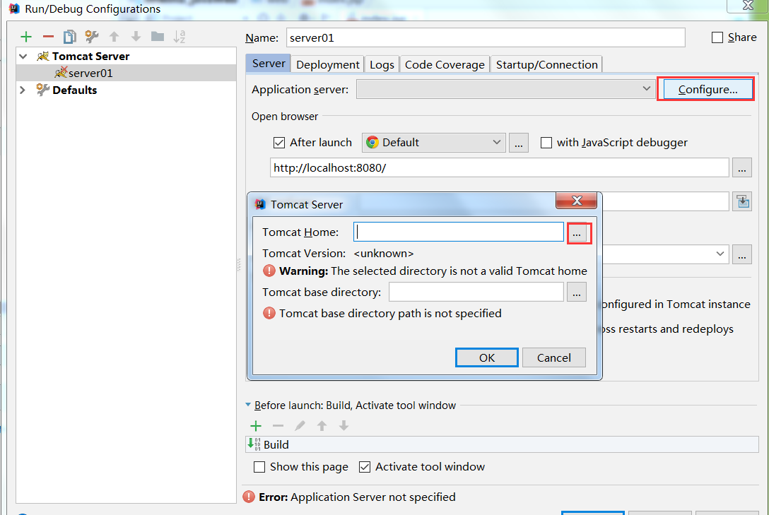Sort configurations alphabetically
Image resolution: width=769 pixels, height=515 pixels.
click(x=180, y=37)
